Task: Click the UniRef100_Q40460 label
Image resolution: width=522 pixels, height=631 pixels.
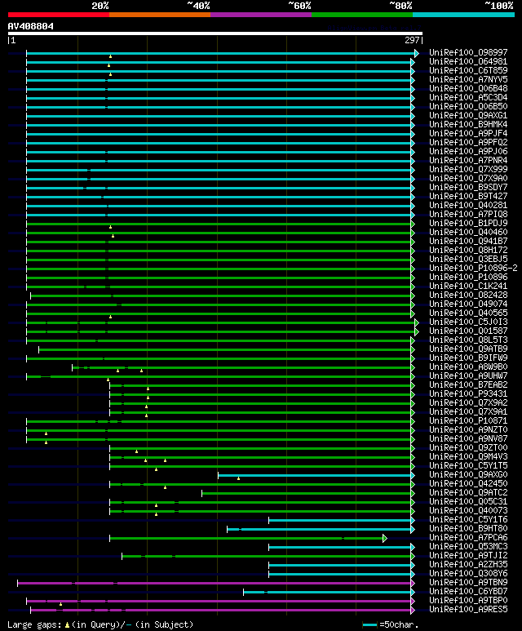Action: coord(468,232)
